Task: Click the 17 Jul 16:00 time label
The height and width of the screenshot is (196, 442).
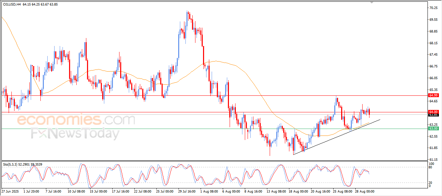Action: tap(121, 191)
